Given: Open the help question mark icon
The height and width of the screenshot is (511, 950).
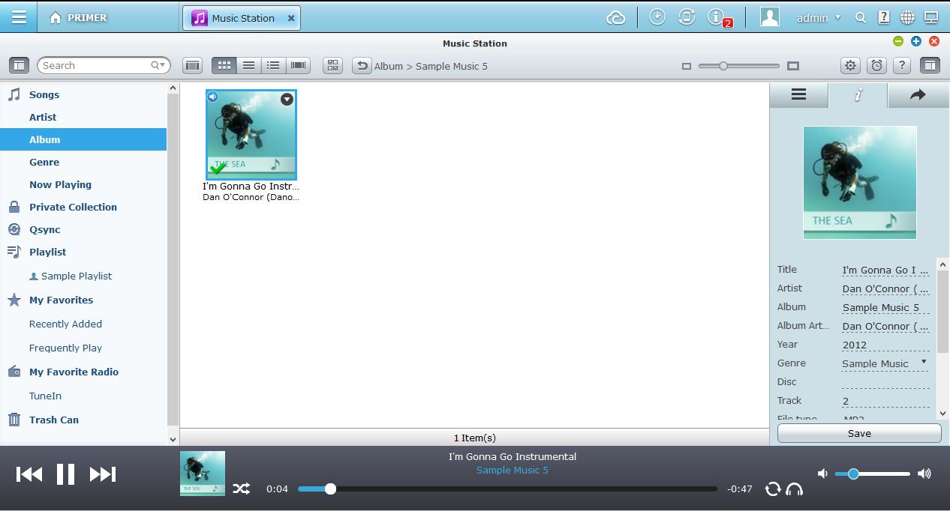Looking at the screenshot, I should [884, 17].
